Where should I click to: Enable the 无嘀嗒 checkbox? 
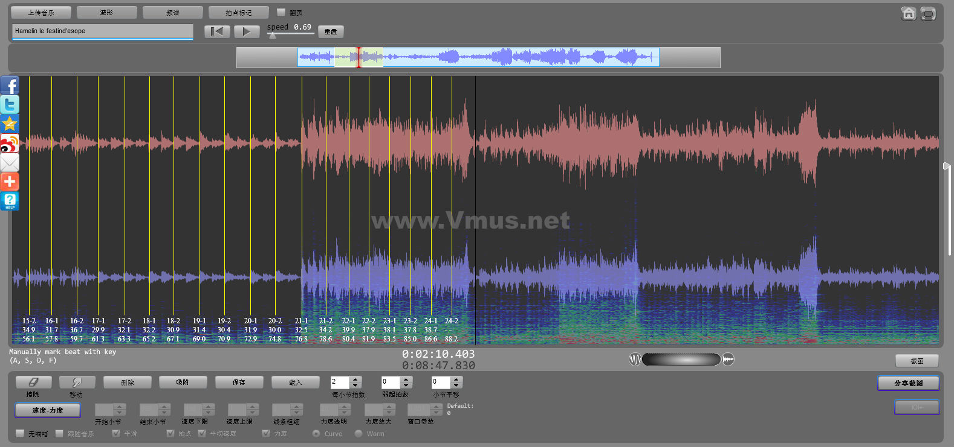coord(20,433)
